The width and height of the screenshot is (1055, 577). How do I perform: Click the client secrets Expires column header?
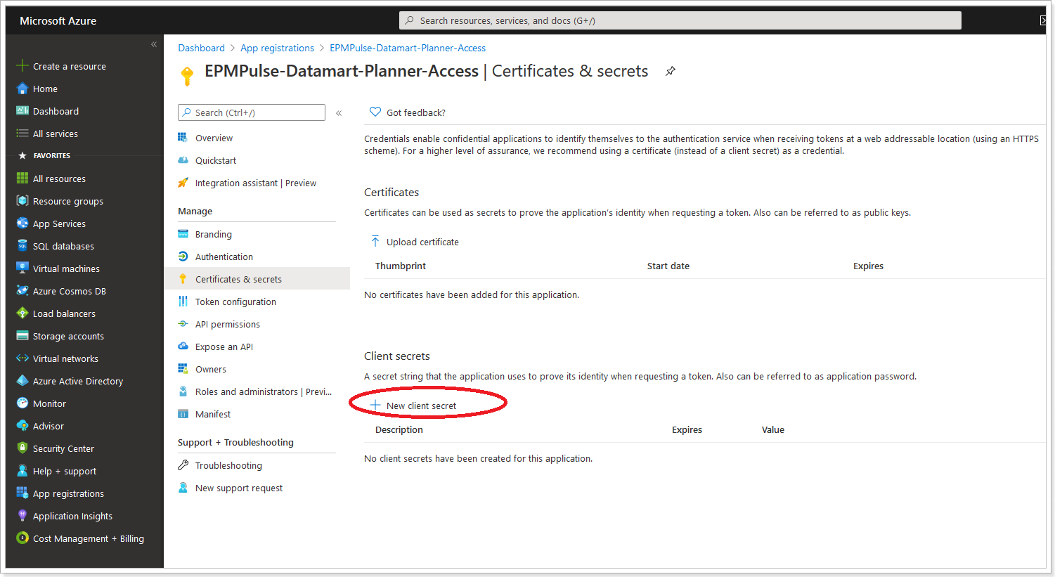pyautogui.click(x=687, y=429)
